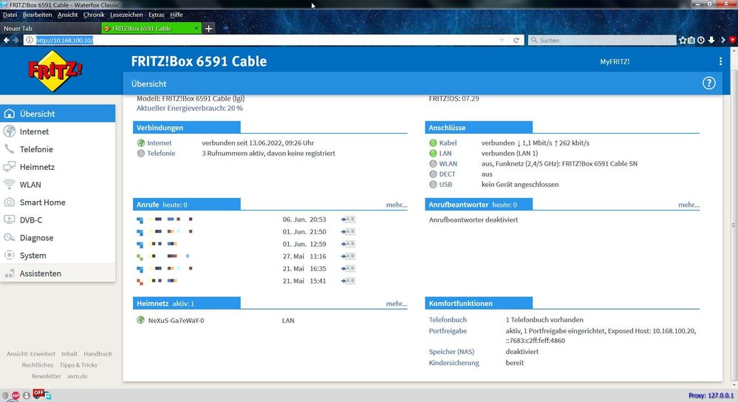Click the site info icon in address bar

(x=30, y=40)
